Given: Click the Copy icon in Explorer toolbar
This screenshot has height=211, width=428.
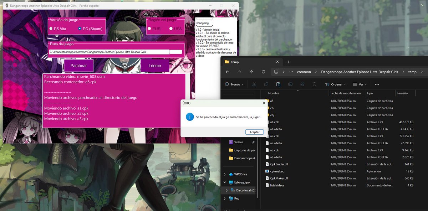Looking at the screenshot, I should (266, 84).
